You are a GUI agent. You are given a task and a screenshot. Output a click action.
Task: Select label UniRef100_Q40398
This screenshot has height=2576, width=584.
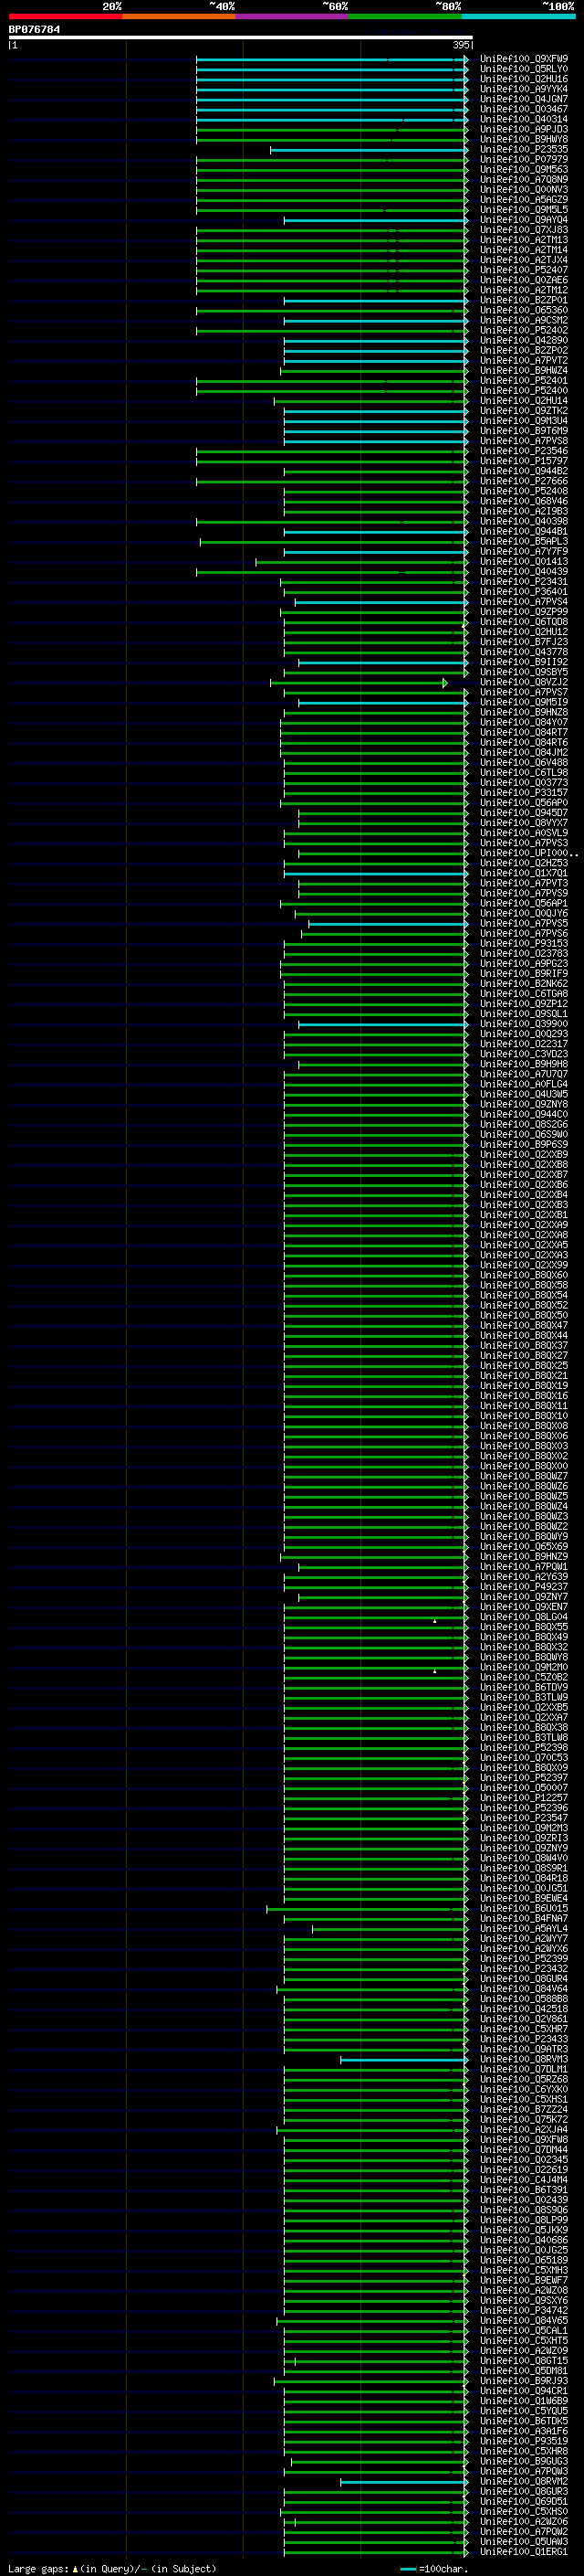523,521
